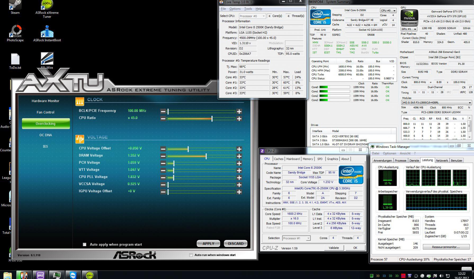Increase CPU Voltage Offset with plus button
Screen dimensions: 474x279
click(239, 149)
